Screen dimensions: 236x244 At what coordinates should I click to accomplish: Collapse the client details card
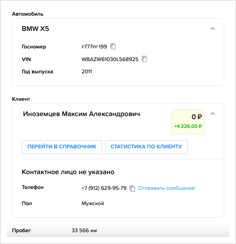(x=212, y=114)
